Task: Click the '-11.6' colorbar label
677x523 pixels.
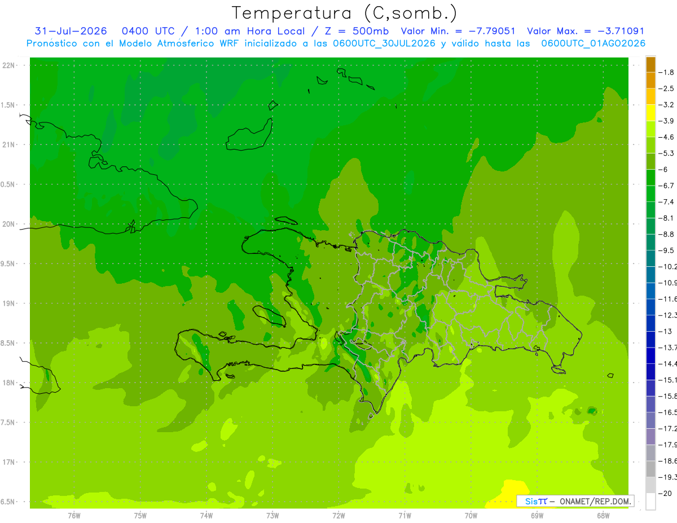Action: point(669,299)
